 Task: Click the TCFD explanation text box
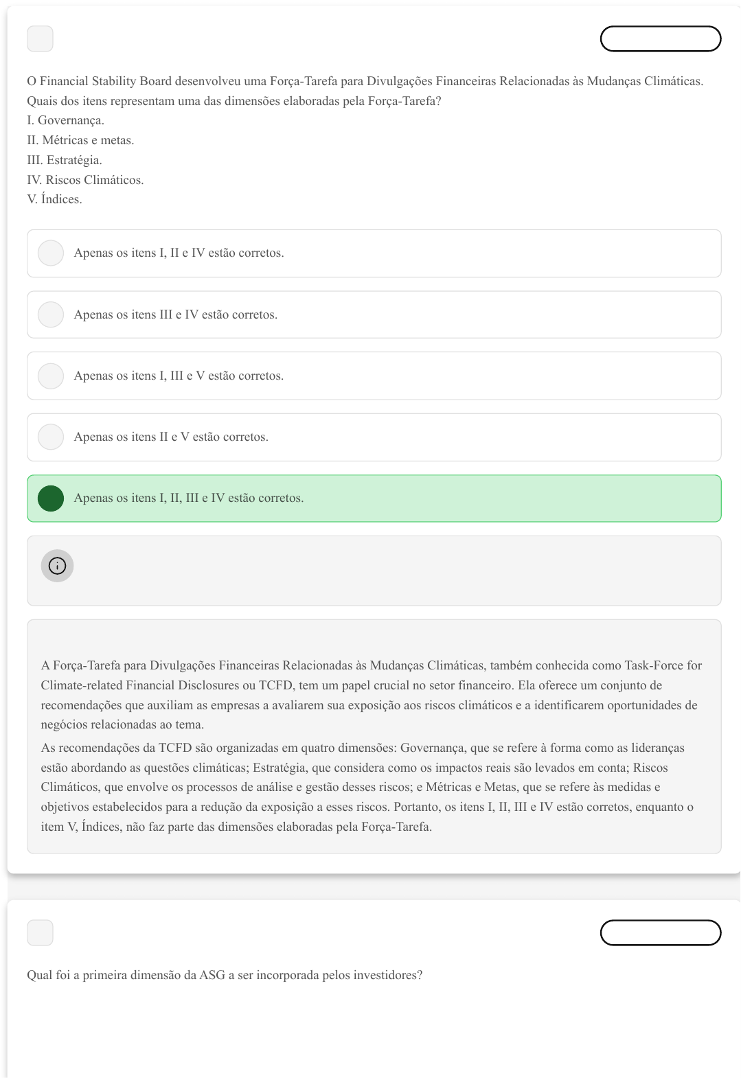coord(374,737)
